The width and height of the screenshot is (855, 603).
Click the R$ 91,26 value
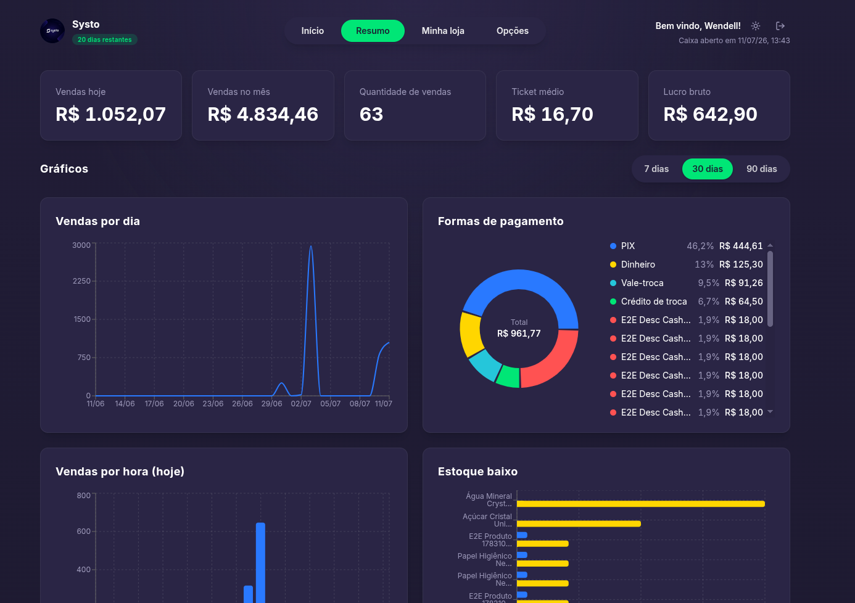coord(744,283)
